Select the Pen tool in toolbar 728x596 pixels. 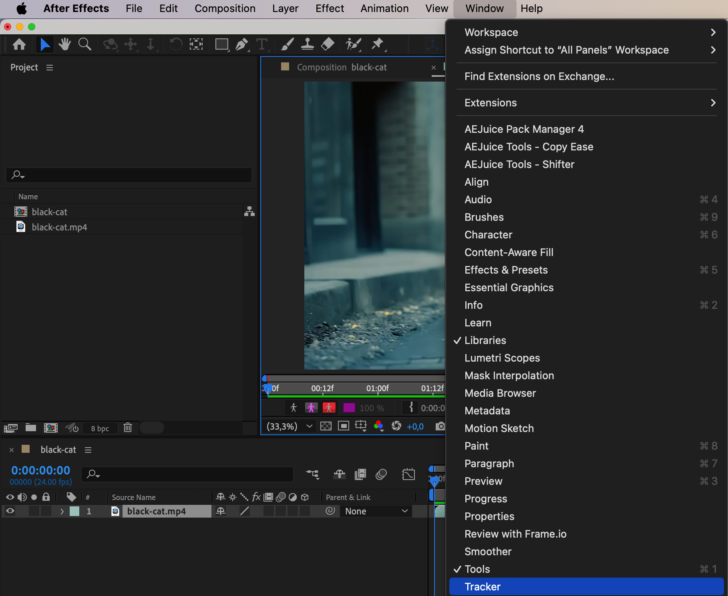(x=241, y=44)
